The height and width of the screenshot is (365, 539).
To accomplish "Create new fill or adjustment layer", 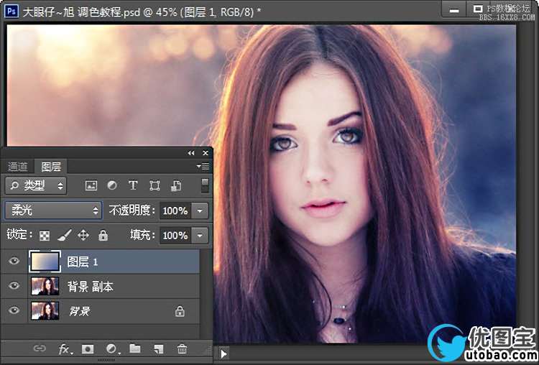I will [112, 349].
